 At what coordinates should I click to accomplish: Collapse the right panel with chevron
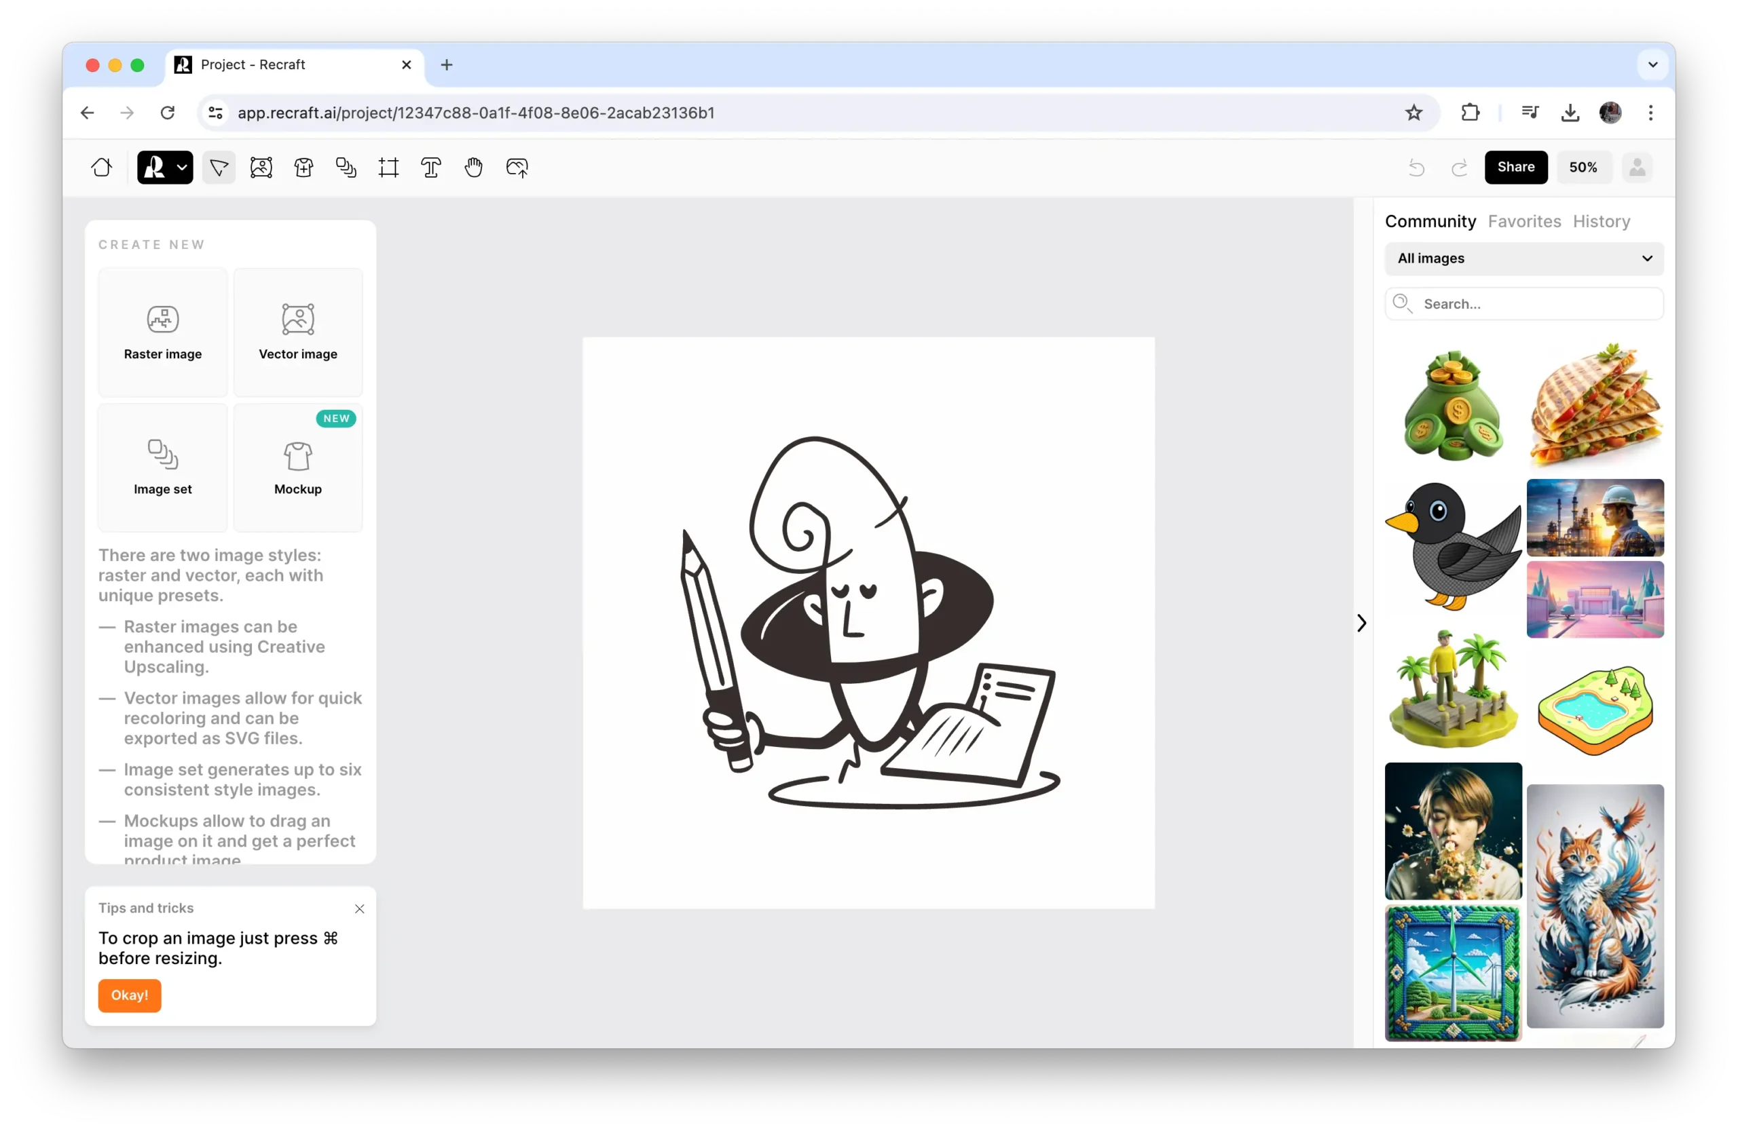click(x=1361, y=622)
